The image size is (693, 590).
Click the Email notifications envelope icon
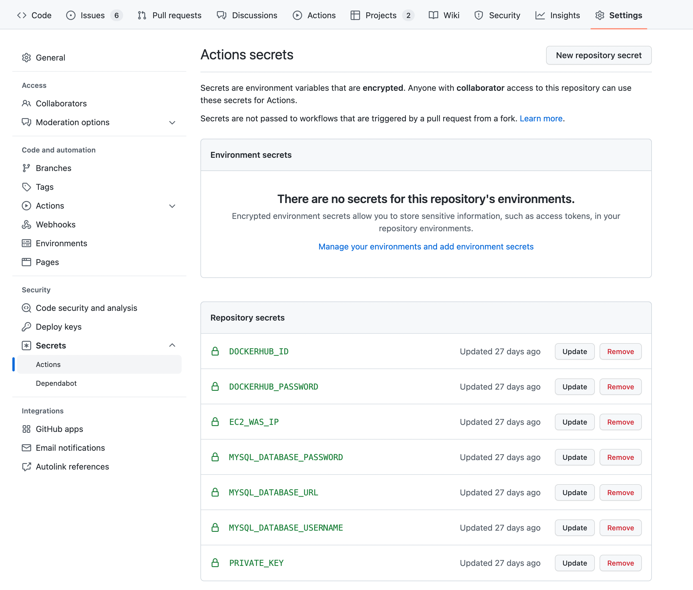(26, 448)
